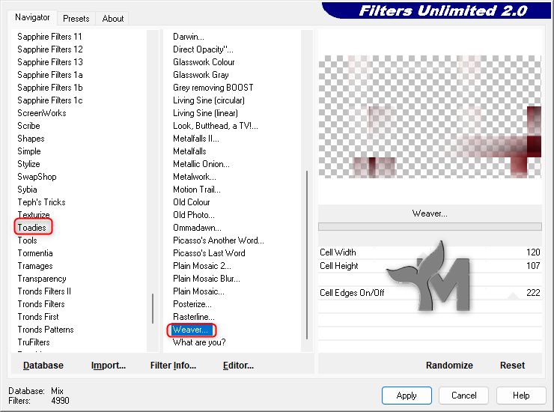Open the Editor... button

(x=238, y=365)
